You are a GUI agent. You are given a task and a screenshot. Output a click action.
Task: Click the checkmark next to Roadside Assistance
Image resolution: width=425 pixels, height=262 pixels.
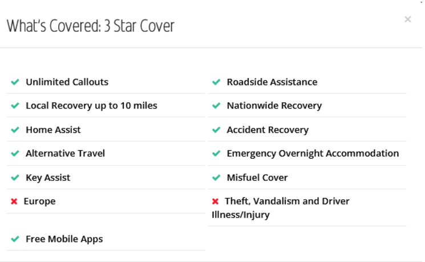tap(216, 82)
